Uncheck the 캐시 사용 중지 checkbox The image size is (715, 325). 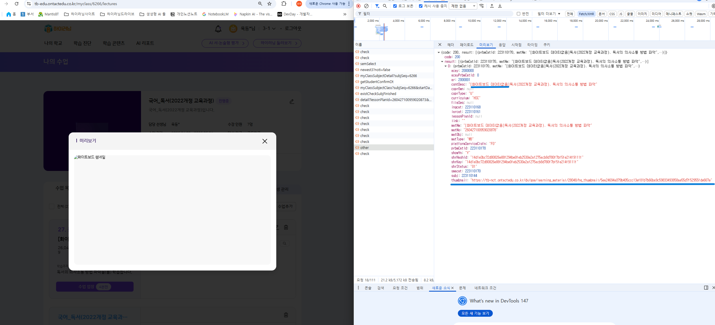421,6
